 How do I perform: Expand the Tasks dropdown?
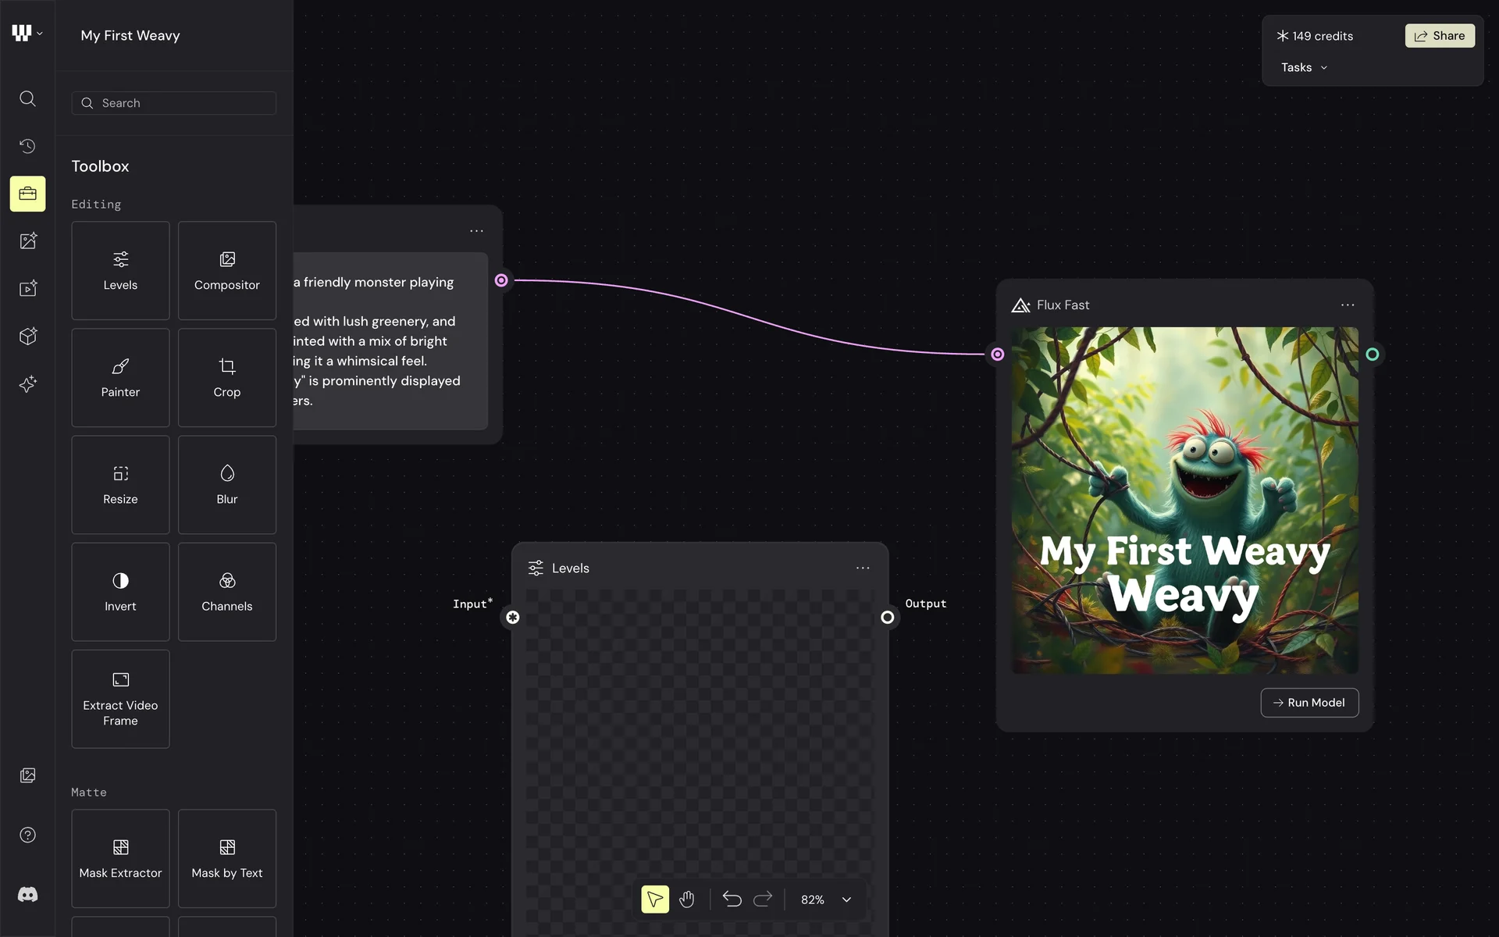coord(1304,68)
